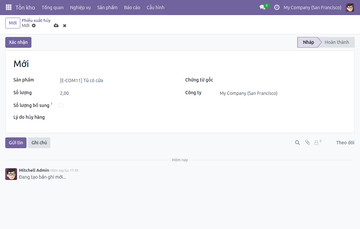The height and width of the screenshot is (229, 360).
Task: Open the Sản phẩm menu in navbar
Action: coord(107,7)
